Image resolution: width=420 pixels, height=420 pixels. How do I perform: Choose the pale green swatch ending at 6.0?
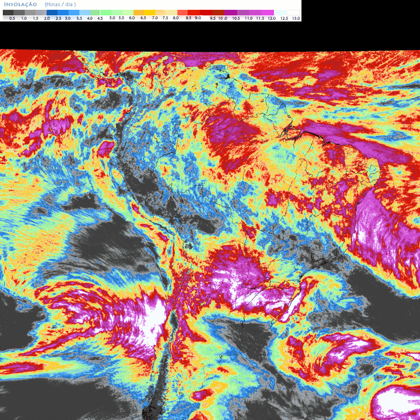tap(128, 13)
